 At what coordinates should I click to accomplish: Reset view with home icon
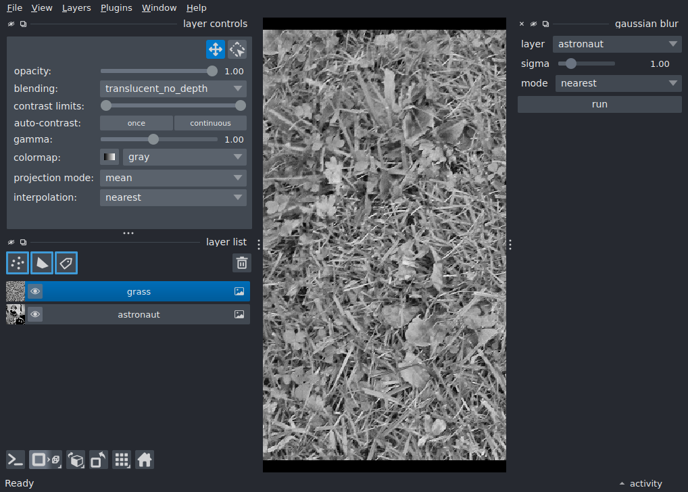(145, 460)
